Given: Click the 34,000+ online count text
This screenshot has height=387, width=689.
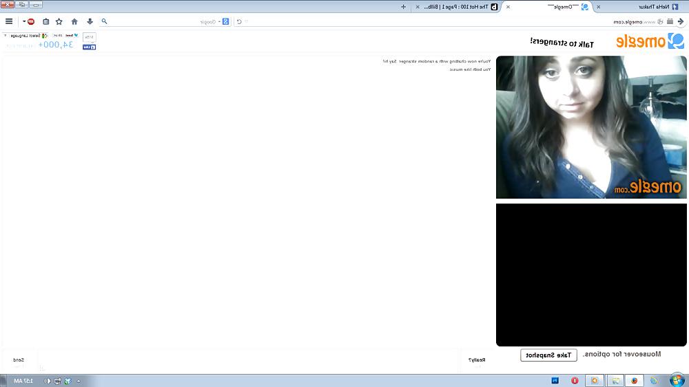Looking at the screenshot, I should 56,45.
